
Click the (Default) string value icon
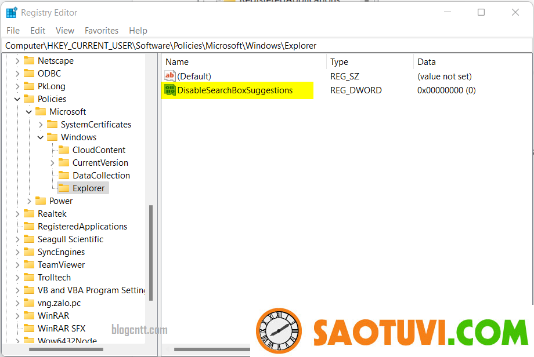point(169,76)
